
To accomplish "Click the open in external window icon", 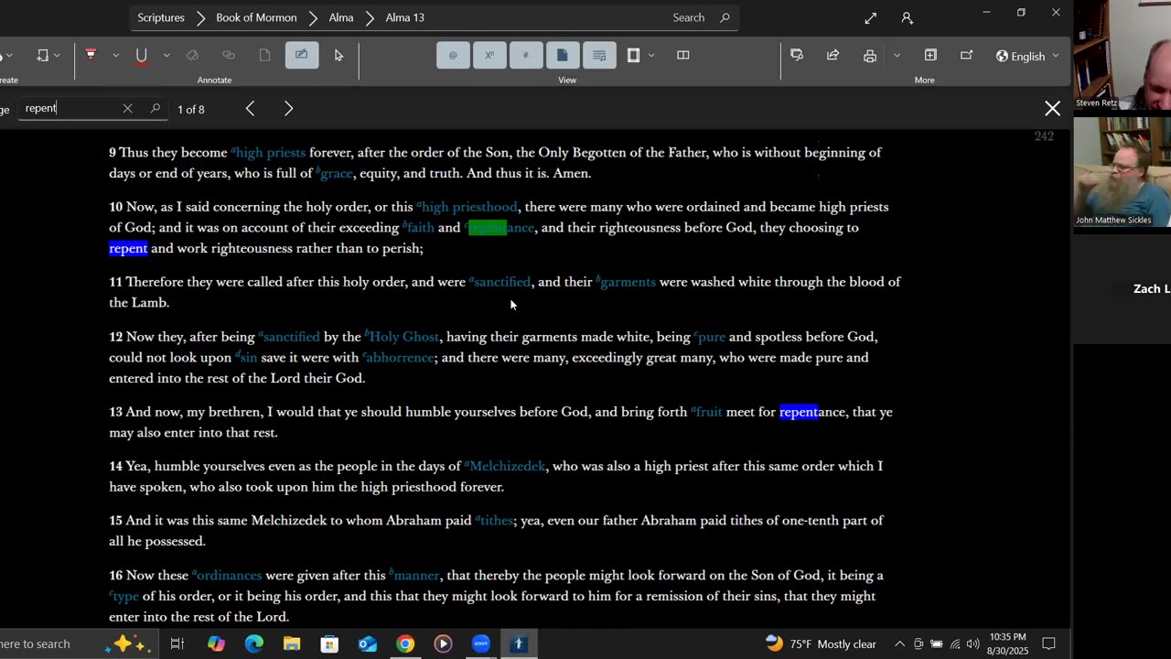I will click(x=966, y=55).
